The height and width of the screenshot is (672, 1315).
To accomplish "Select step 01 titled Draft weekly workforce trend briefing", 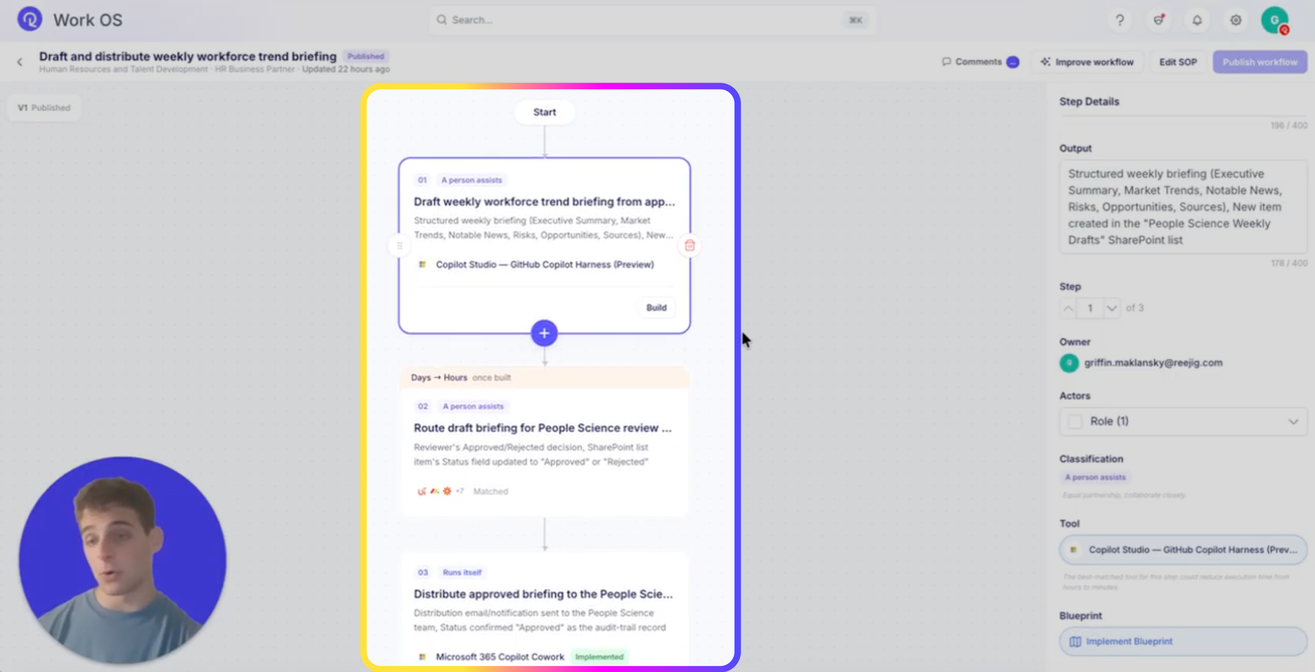I will (x=544, y=246).
